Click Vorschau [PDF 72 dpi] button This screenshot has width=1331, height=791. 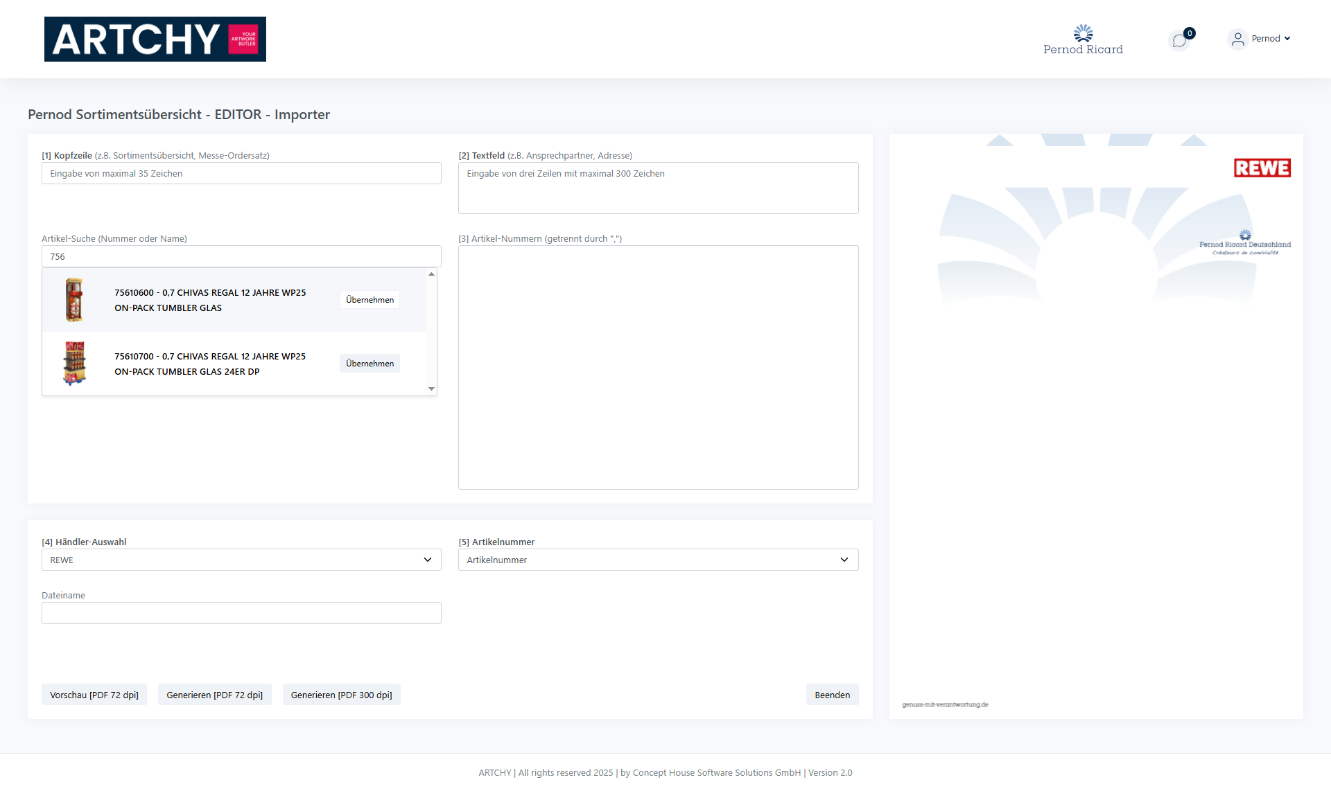point(94,695)
